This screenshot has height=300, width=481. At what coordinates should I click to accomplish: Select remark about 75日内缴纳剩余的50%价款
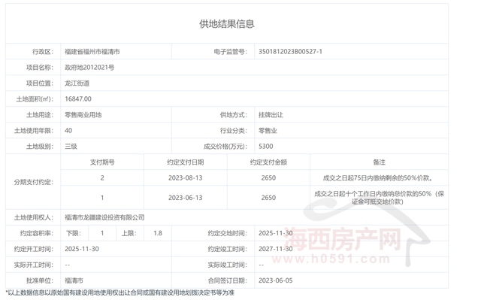377,178
